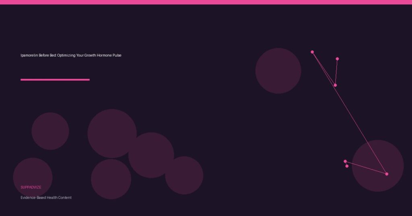Click the SUPPADVIZE brand label

(31, 187)
